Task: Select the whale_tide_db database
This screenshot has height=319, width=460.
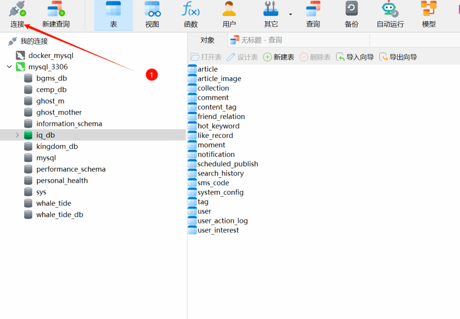Action: click(x=59, y=215)
